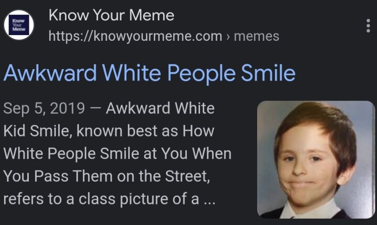Click the 'https://' portion of the URL
This screenshot has height=225, width=377.
[71, 37]
